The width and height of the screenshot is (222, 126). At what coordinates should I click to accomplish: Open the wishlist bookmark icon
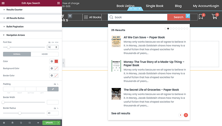click(201, 17)
